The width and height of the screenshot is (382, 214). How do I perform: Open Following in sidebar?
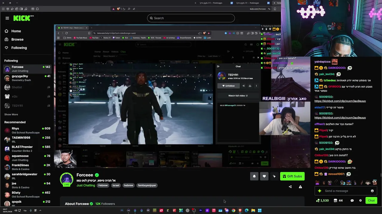(x=19, y=48)
